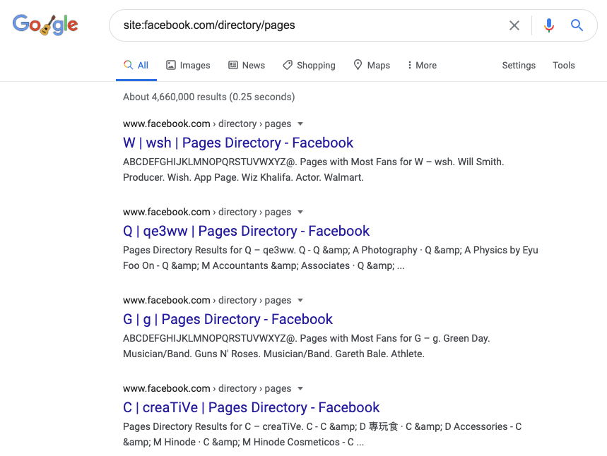
Task: Click into the search query input field
Action: tap(304, 25)
